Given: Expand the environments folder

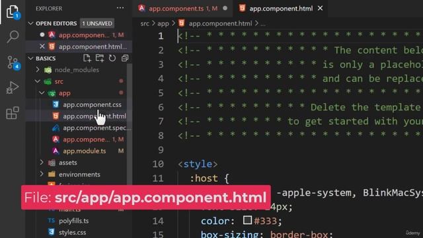Looking at the screenshot, I should click(42, 174).
